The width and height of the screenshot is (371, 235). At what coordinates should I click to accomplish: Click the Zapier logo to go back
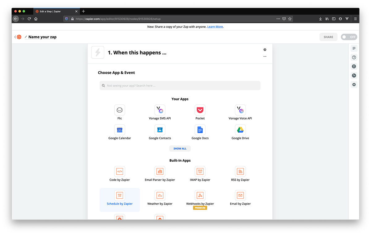pos(19,37)
